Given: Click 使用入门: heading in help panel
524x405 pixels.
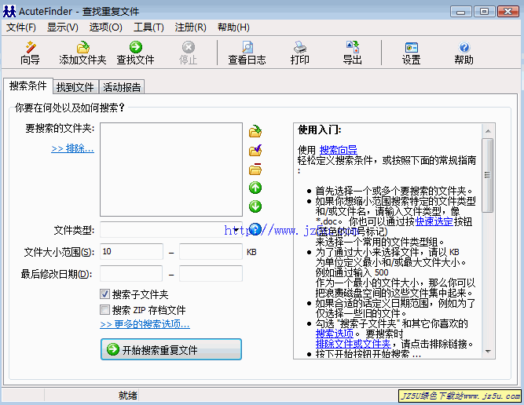Looking at the screenshot, I should pos(320,130).
